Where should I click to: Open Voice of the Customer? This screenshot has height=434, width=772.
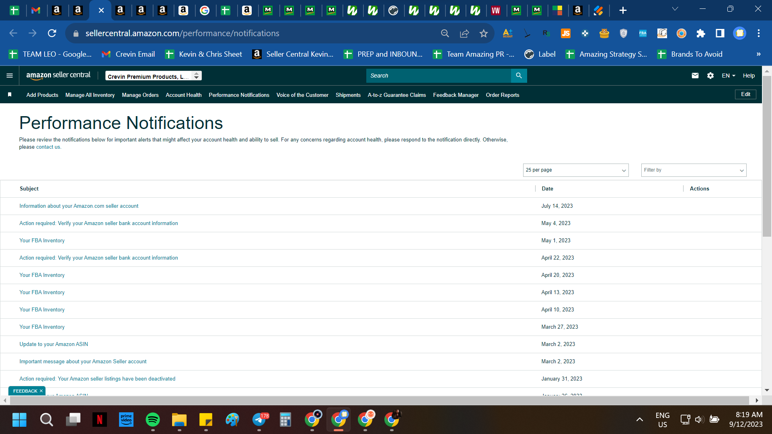tap(302, 95)
